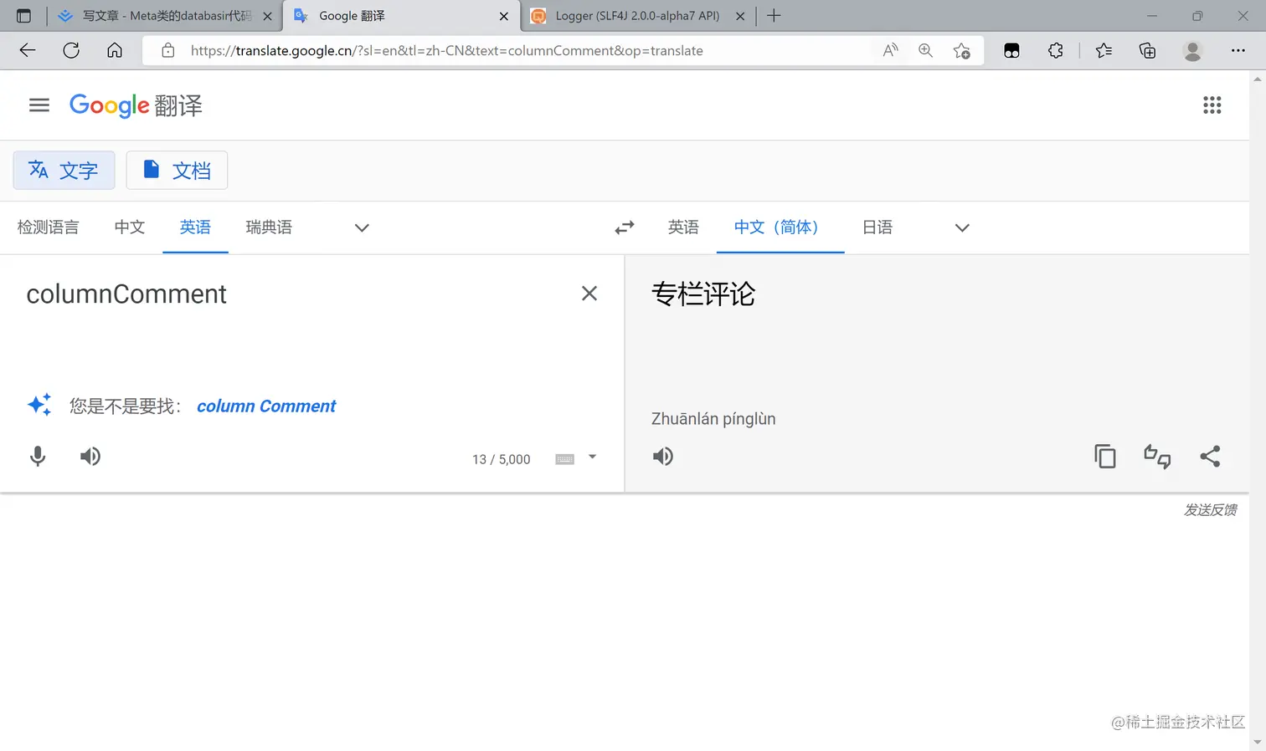
Task: Open browser collections
Action: coord(1148,51)
